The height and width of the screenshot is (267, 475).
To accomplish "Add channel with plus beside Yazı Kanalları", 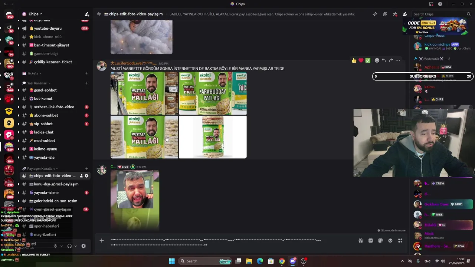I will (x=86, y=83).
